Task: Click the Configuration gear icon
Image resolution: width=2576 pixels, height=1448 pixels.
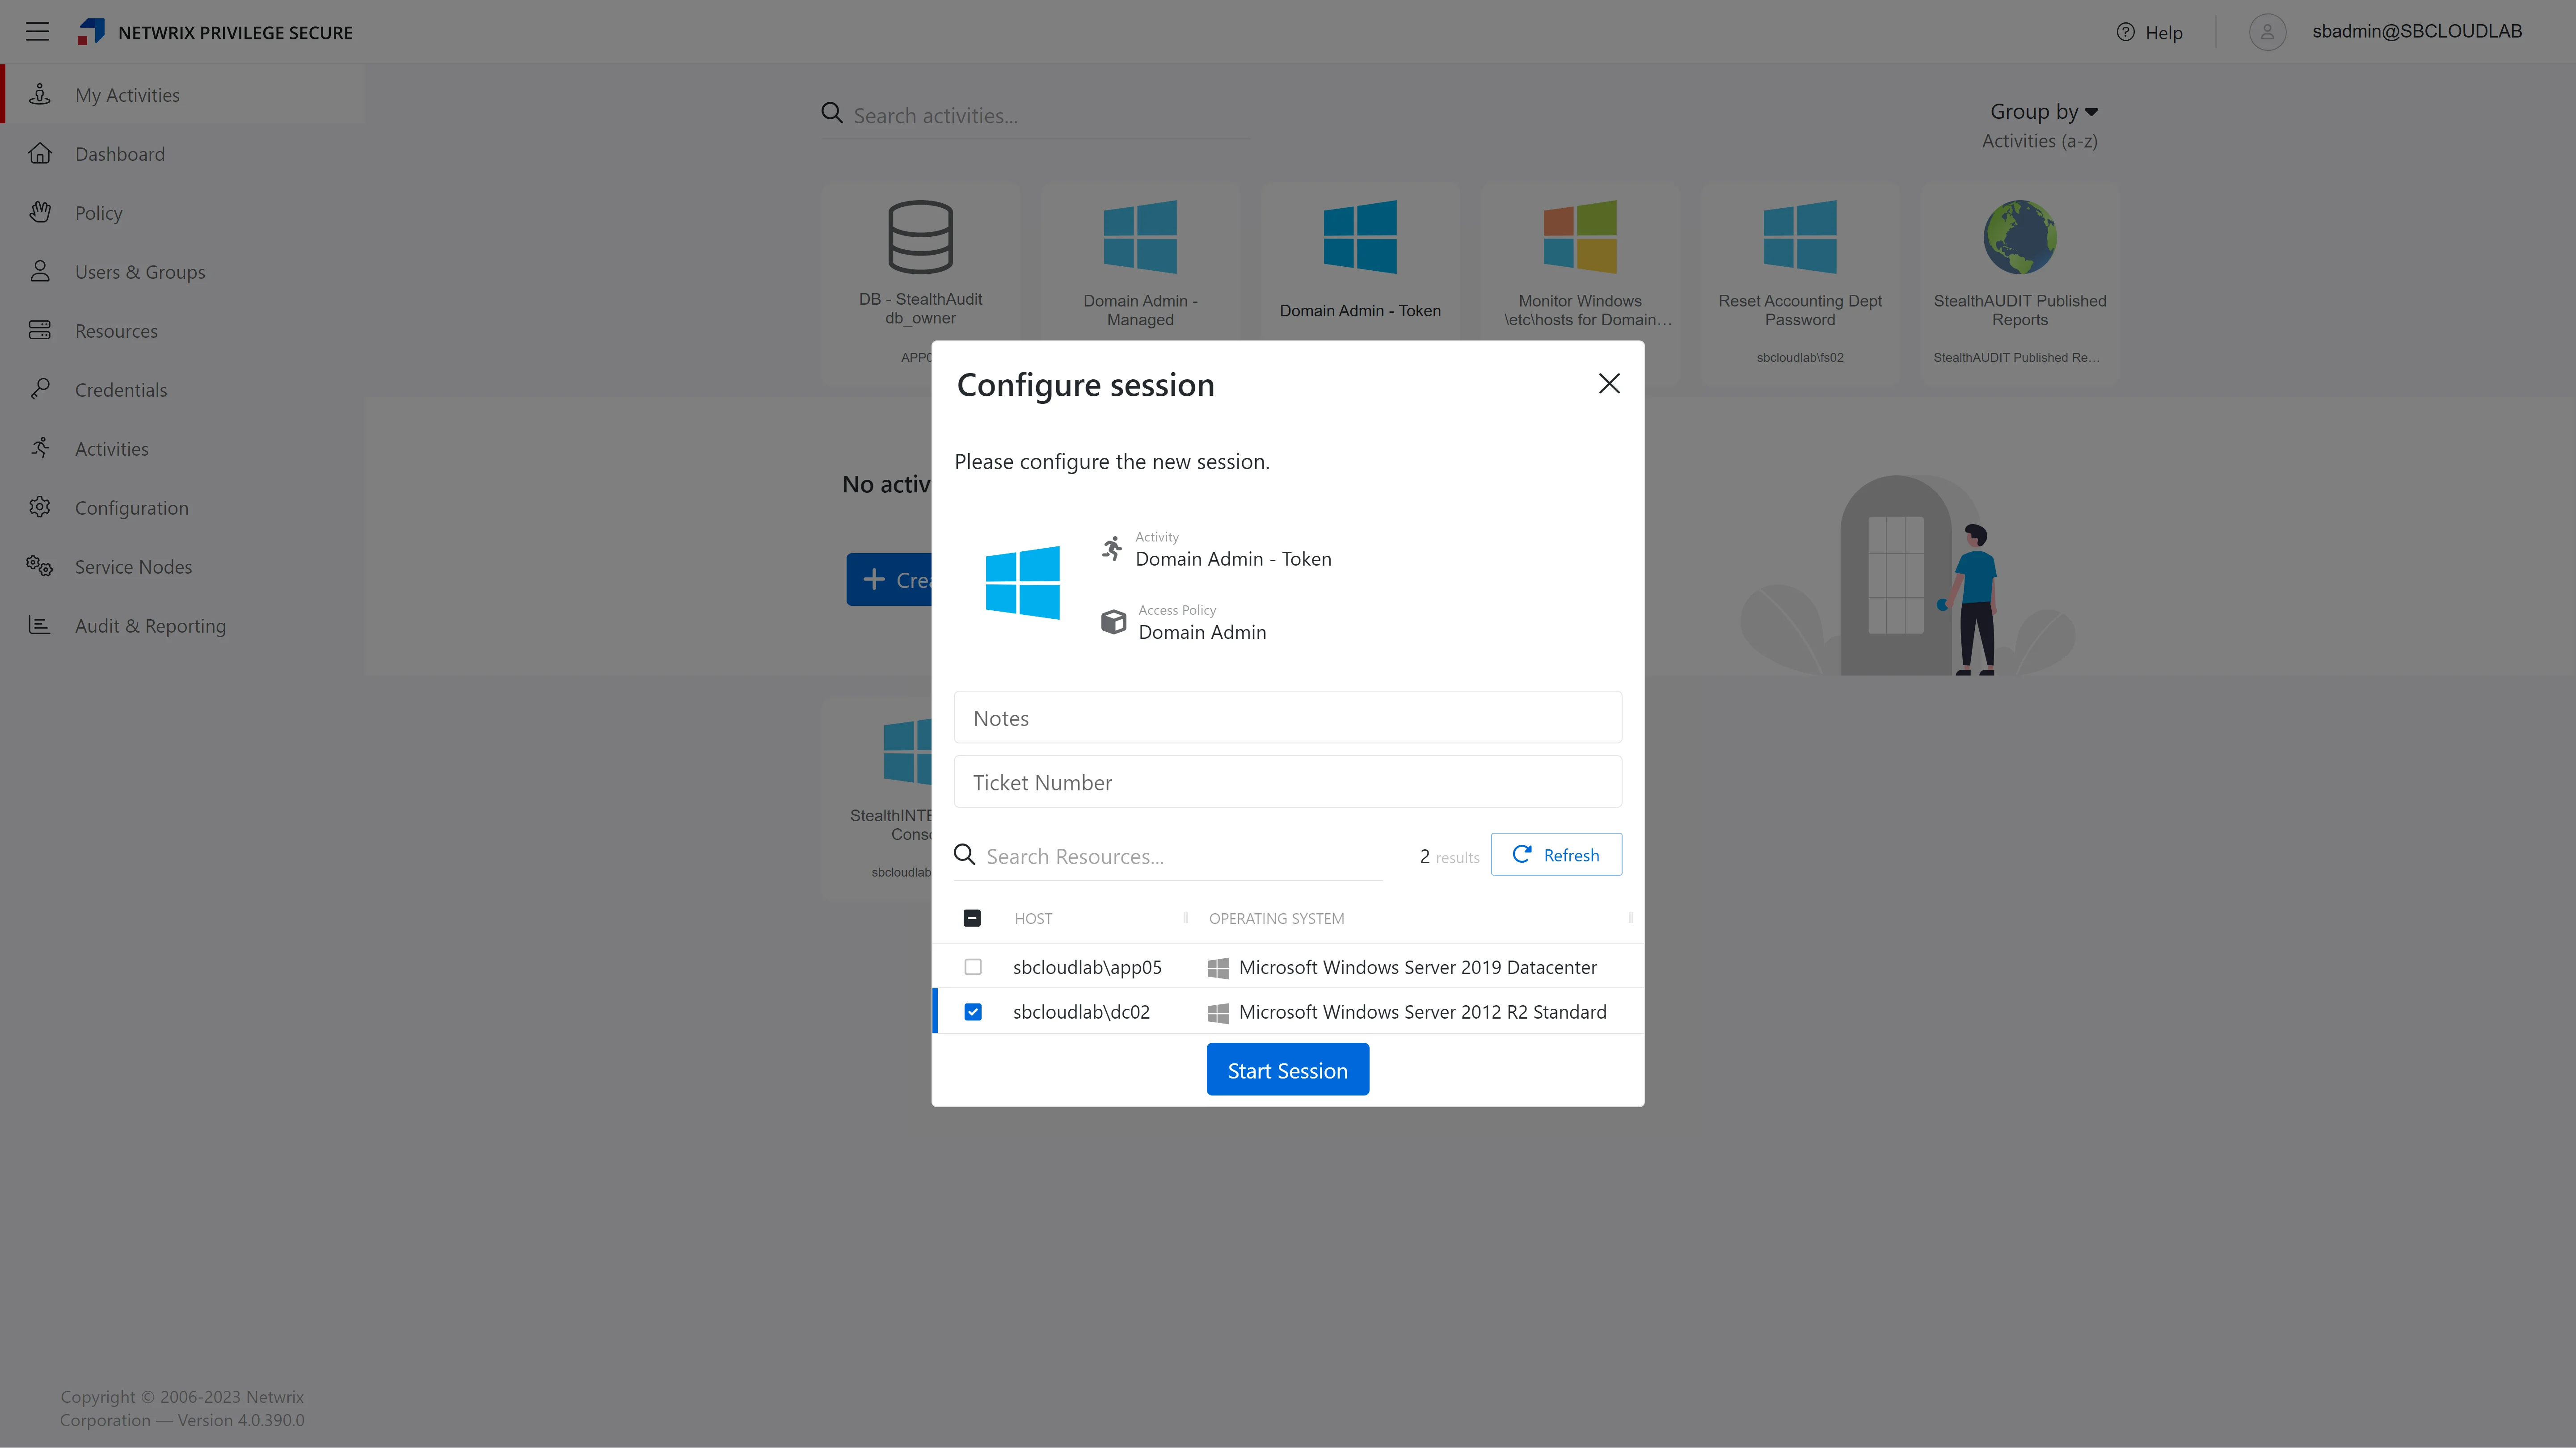Action: (40, 508)
